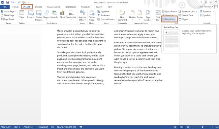Expand the Object dropdown arrow
The image size is (219, 129).
pos(190,19)
